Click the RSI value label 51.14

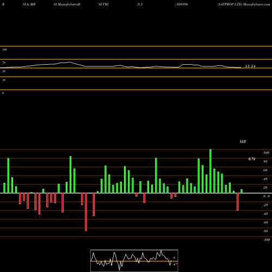point(250,66)
